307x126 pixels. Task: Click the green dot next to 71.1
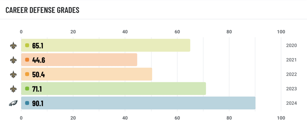[x=27, y=88]
